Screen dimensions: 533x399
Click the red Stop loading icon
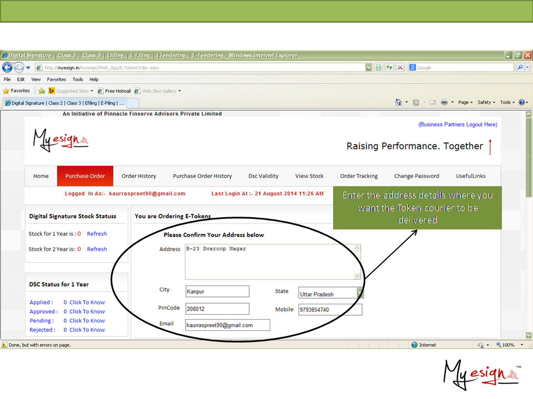click(400, 68)
